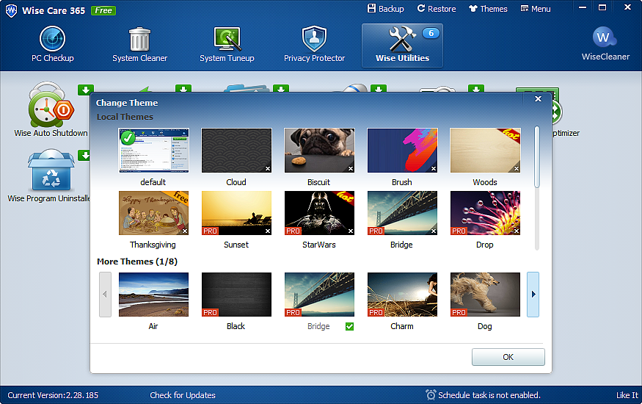642x404 pixels.
Task: Open the PC Checkup section
Action: click(52, 44)
